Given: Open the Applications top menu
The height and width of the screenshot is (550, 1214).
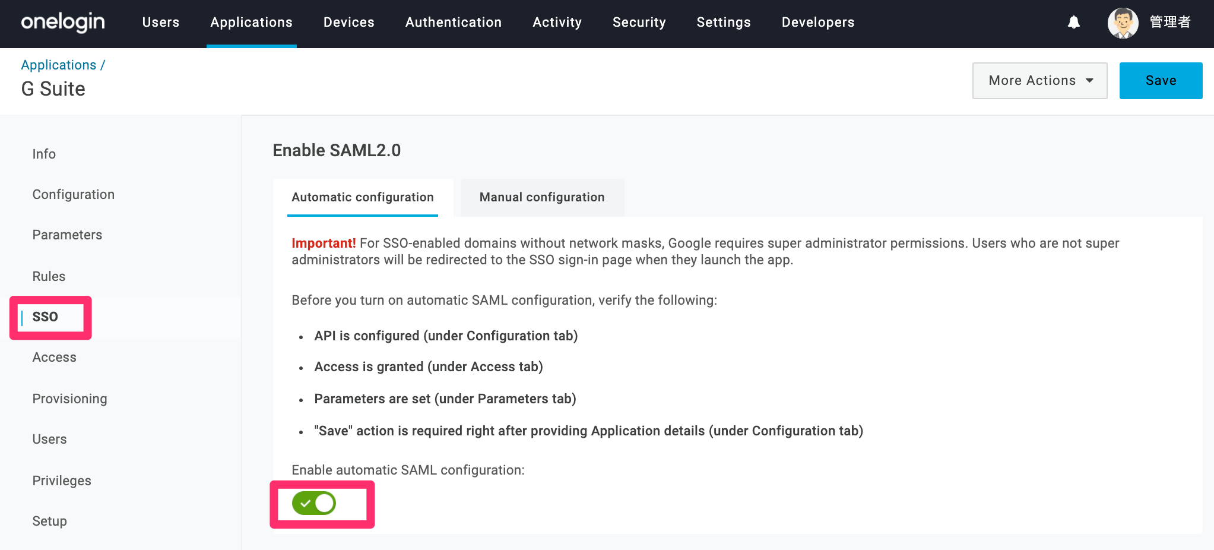Looking at the screenshot, I should click(252, 23).
